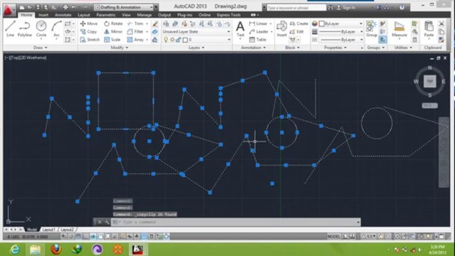Click the Cut icon in Clipboard panel
This screenshot has height=256, width=455.
[441, 23]
